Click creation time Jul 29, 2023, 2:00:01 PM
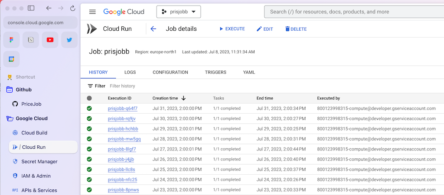 [x=177, y=129]
